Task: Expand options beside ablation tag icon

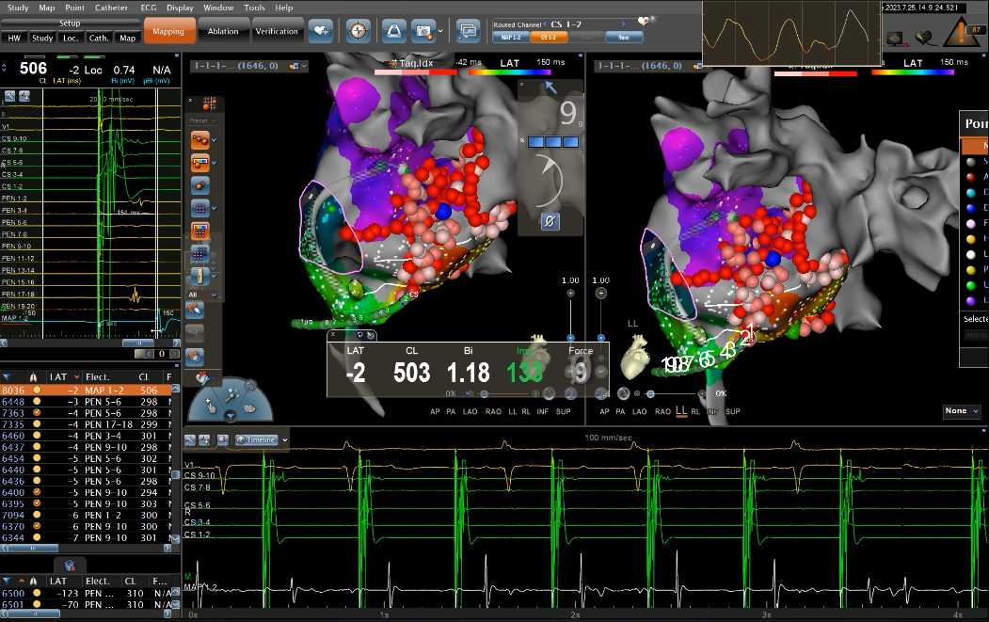Action: (215, 140)
